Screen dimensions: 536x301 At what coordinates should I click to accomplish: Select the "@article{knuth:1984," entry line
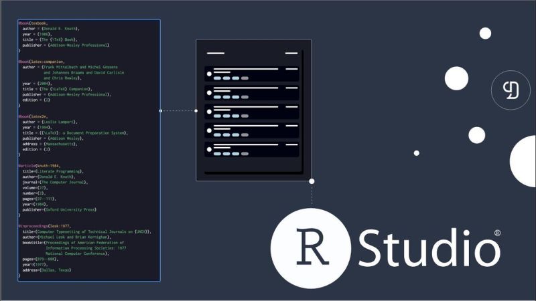tap(40, 166)
